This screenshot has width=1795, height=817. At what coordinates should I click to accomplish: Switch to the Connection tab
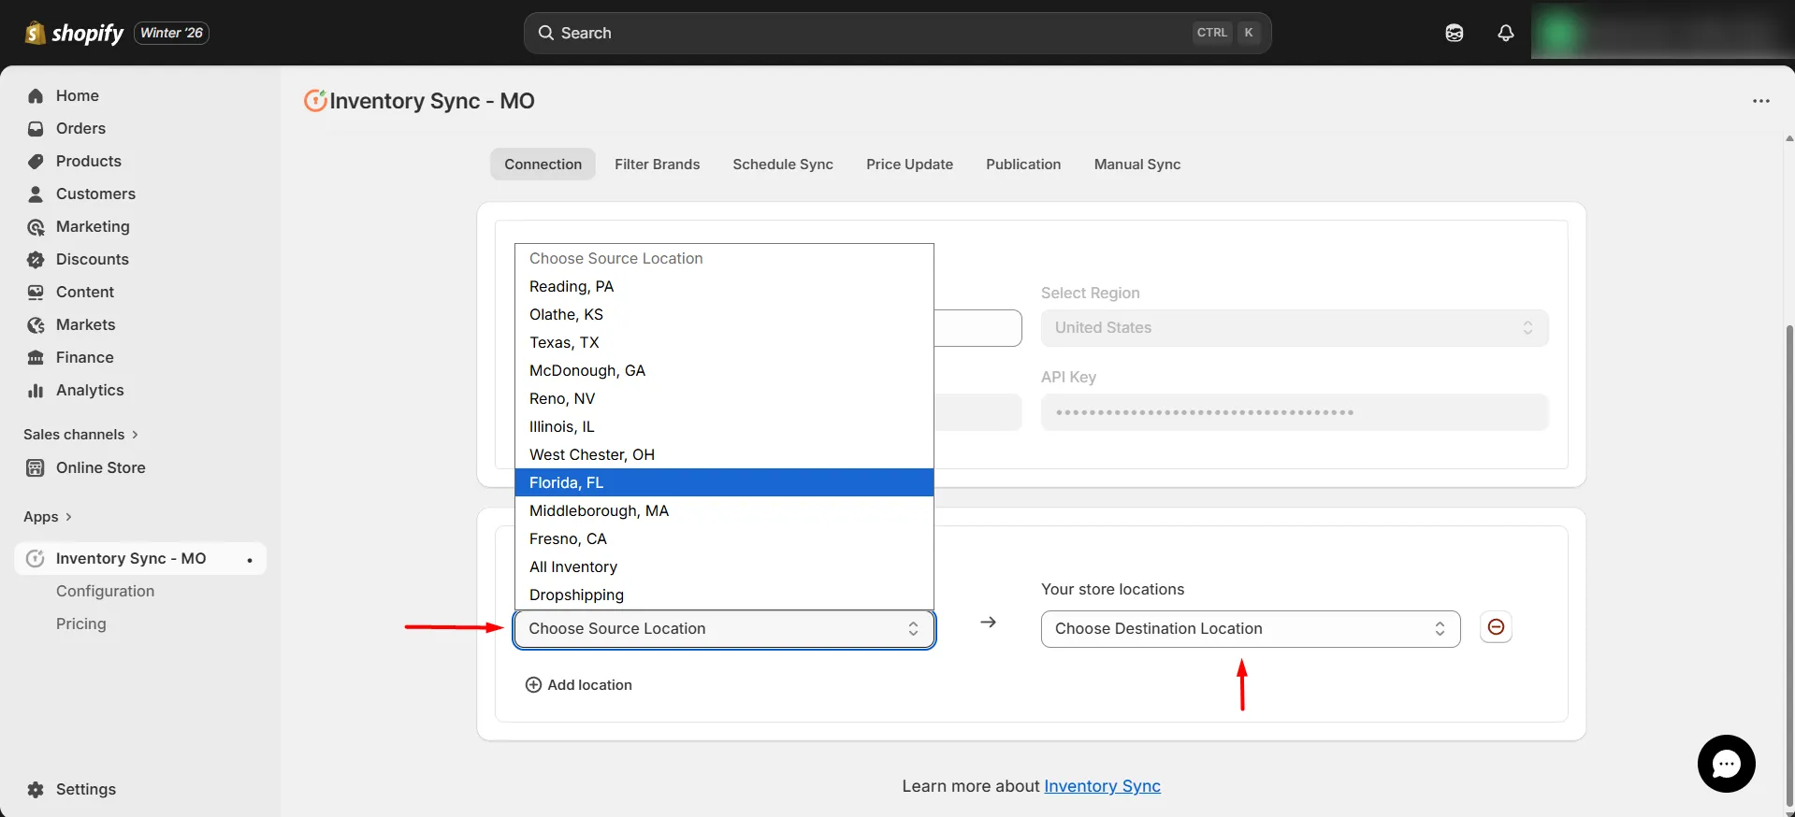tap(543, 164)
